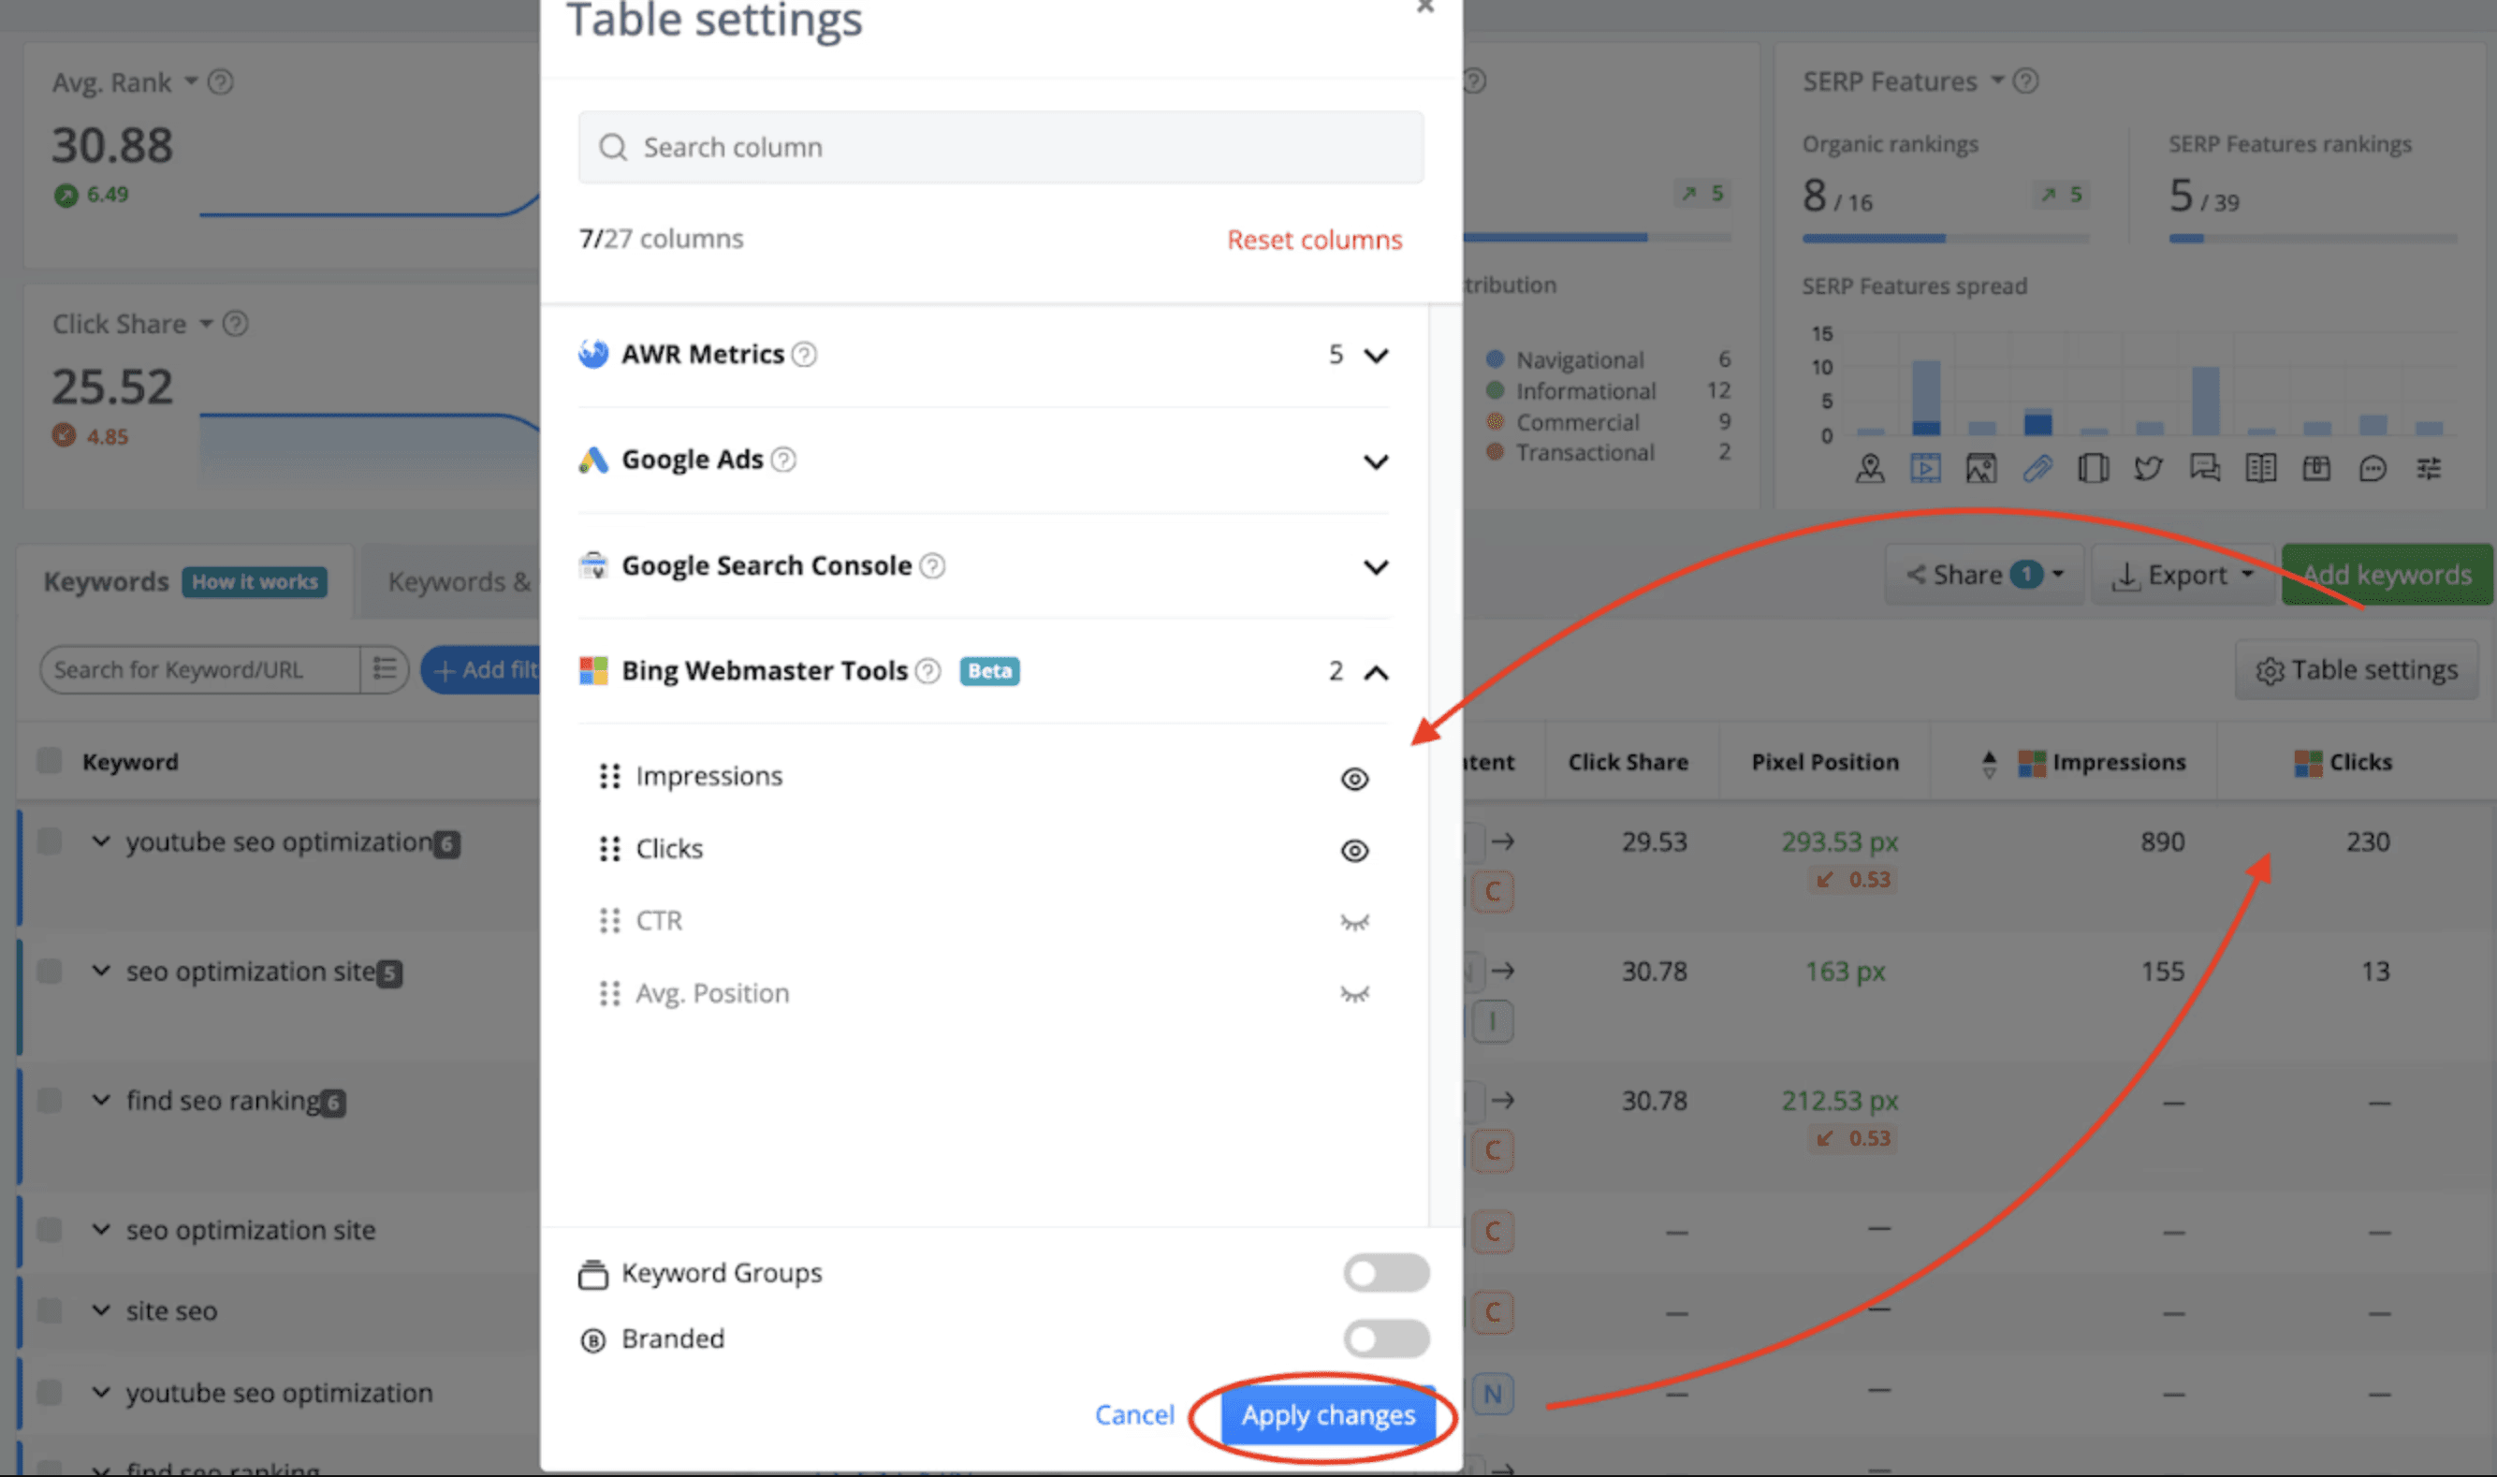Expand the site seo keyword row
Screen dimensions: 2497x1477
[100, 1310]
